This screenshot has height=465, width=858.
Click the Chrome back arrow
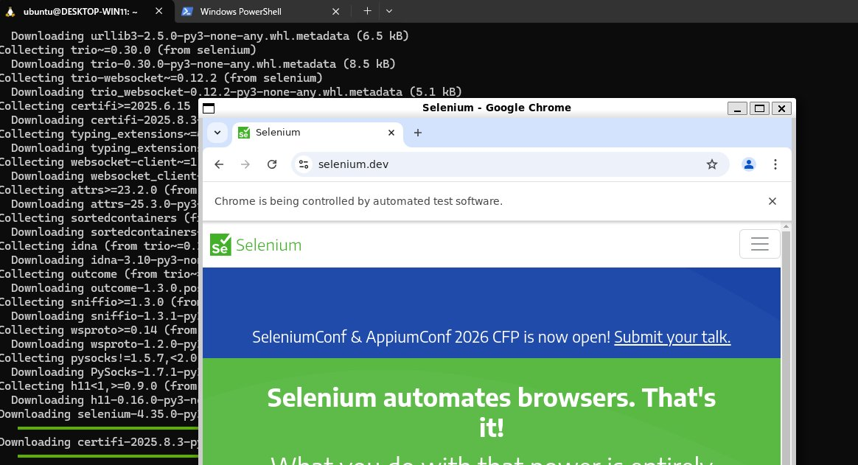coord(219,164)
